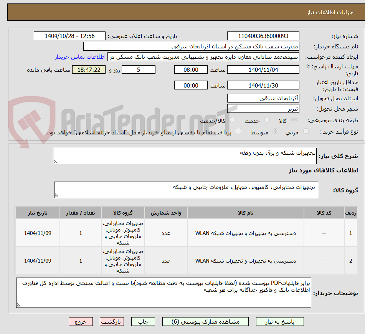Open مشاهده مدارک پیوستی (6) attachments
The width and height of the screenshot is (365, 334).
[205, 322]
